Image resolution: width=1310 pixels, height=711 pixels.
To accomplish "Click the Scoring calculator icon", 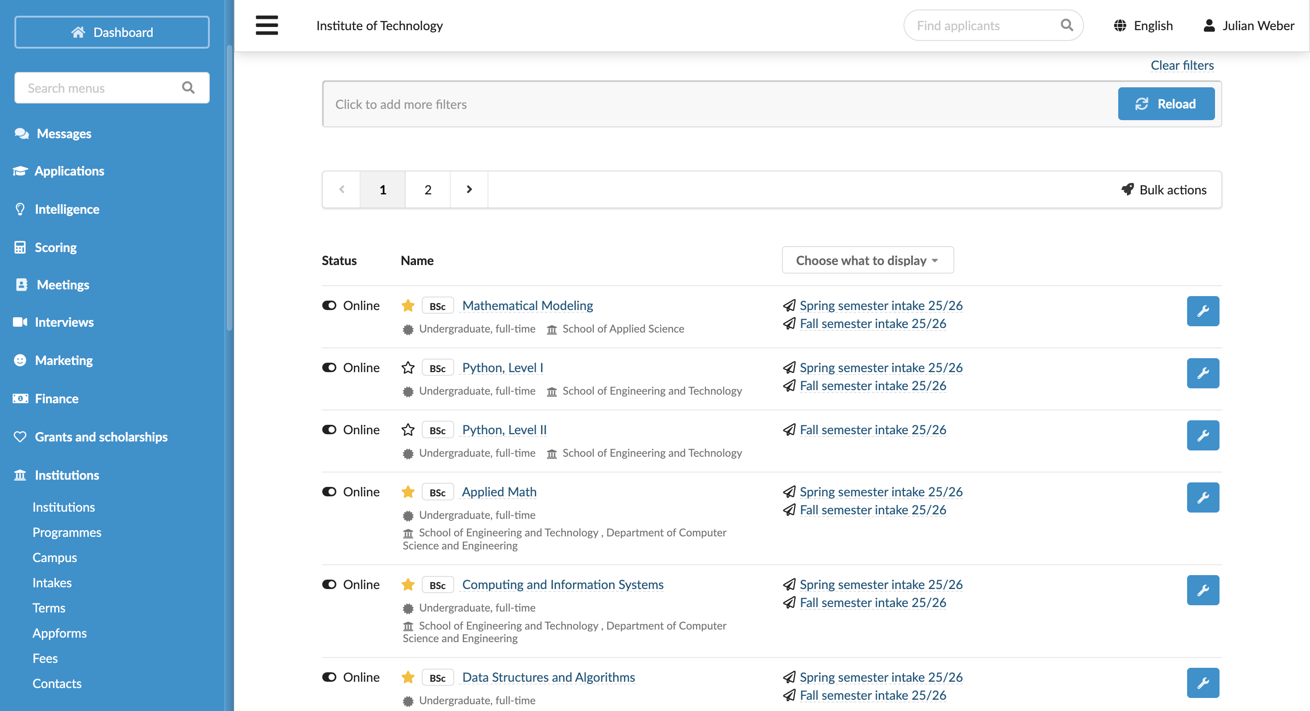I will point(20,247).
